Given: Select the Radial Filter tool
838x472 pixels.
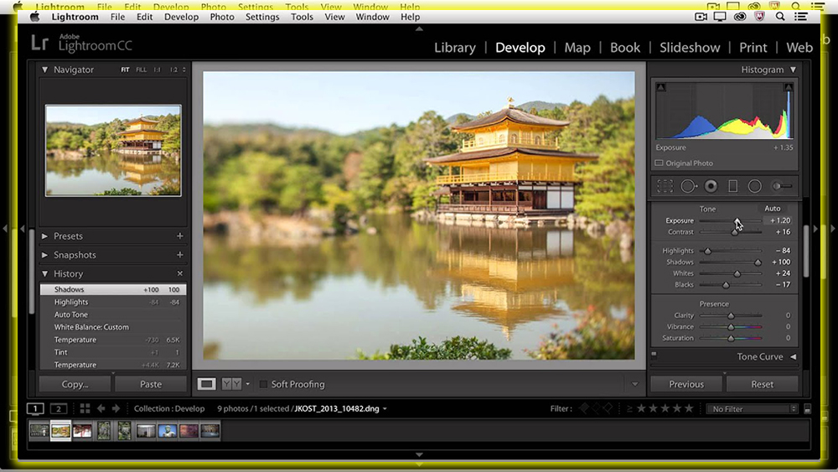Looking at the screenshot, I should point(754,186).
